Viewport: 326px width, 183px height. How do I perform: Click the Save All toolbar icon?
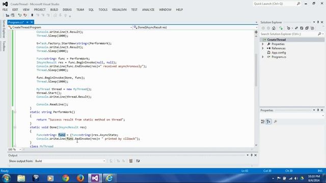point(13,15)
